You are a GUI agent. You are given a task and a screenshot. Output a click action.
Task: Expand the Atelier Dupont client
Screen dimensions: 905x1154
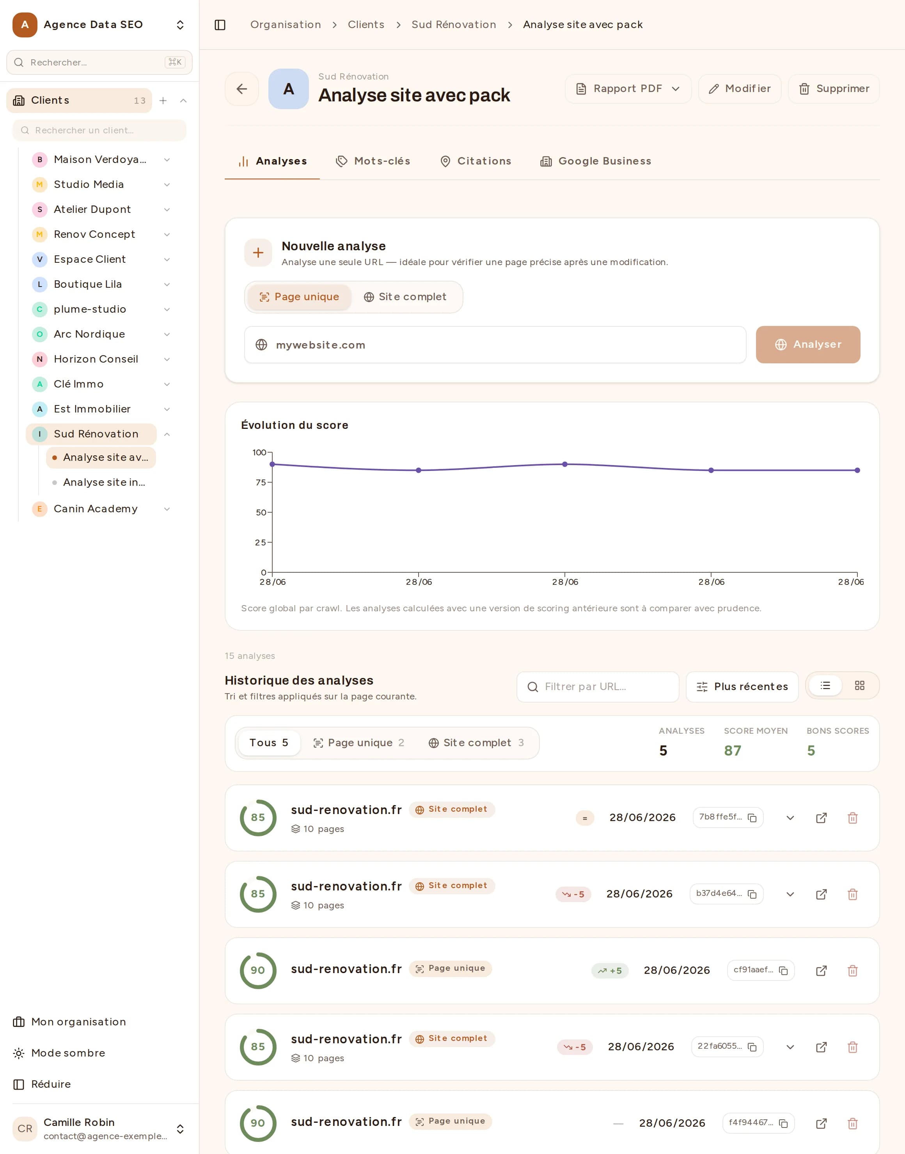click(x=167, y=210)
